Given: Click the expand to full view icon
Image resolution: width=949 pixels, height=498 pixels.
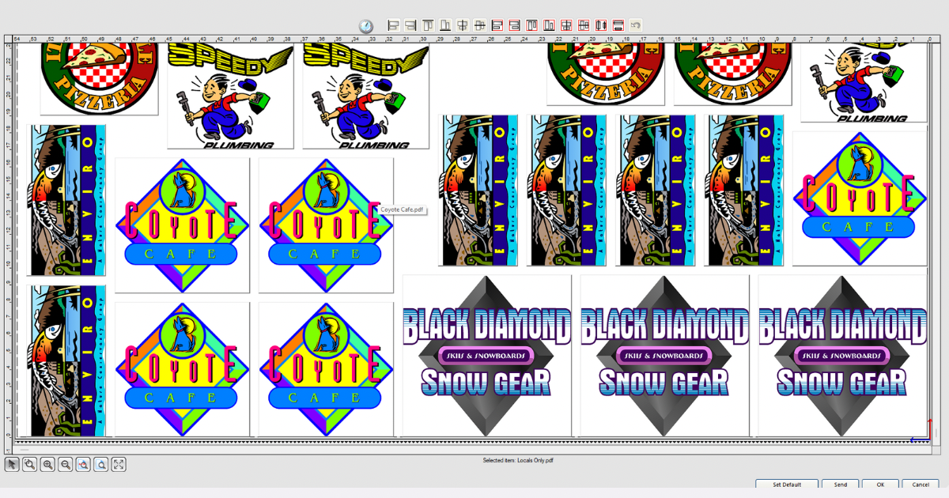Looking at the screenshot, I should pyautogui.click(x=119, y=465).
